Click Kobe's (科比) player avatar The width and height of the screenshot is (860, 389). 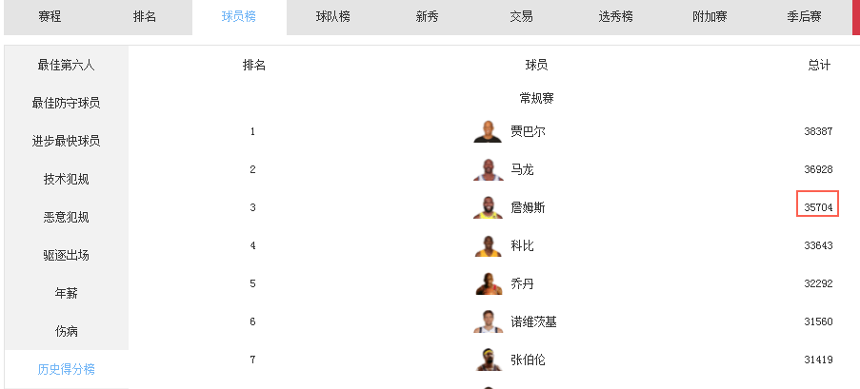point(488,245)
